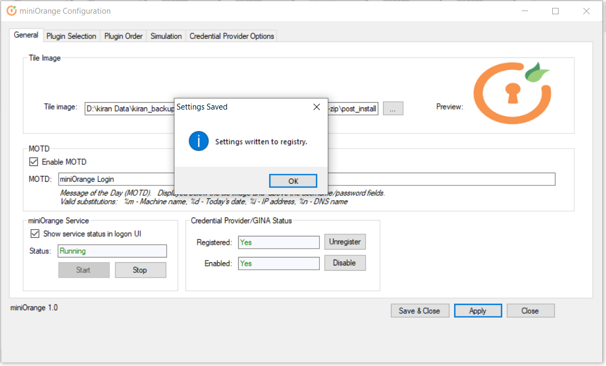
Task: Click the Enabled status field
Action: click(x=279, y=263)
